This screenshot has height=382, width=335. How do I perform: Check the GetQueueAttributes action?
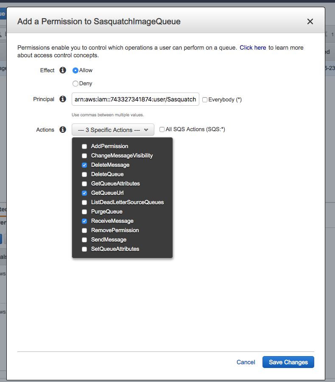(84, 184)
